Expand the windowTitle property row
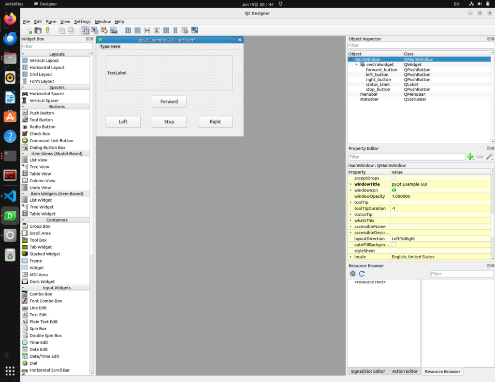Screen dimensions: 495x382 (x=350, y=184)
